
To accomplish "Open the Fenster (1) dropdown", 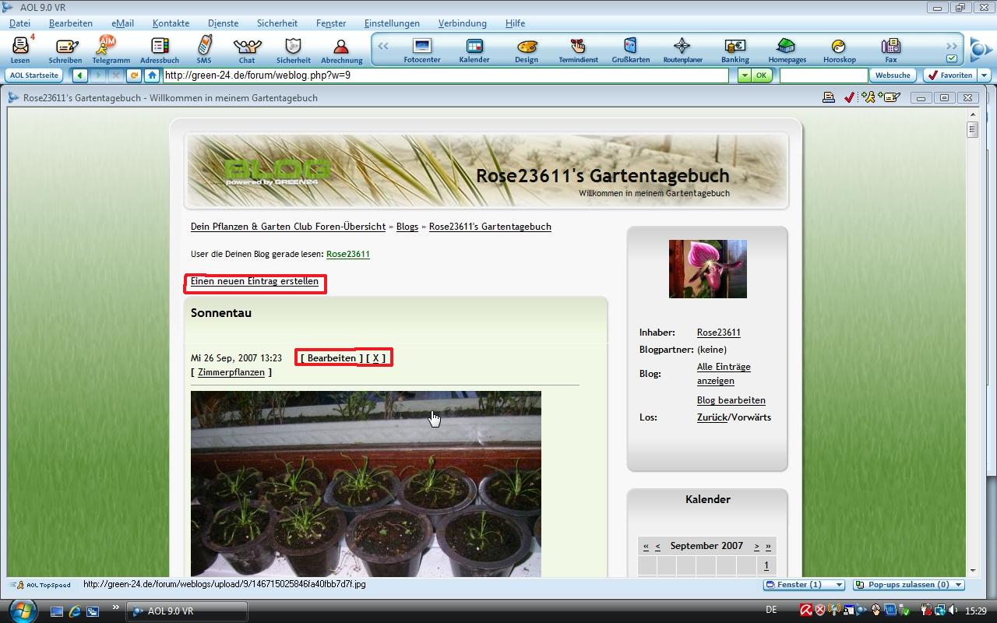I will pyautogui.click(x=839, y=585).
